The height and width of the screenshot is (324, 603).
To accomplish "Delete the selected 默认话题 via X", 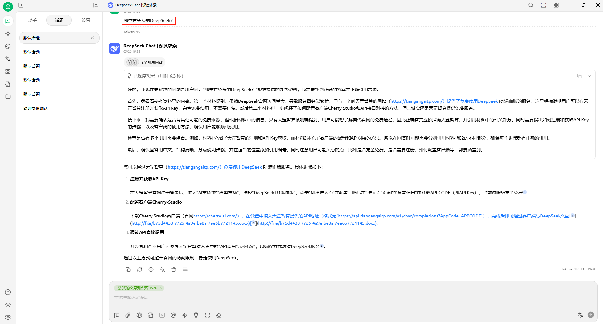I will point(92,38).
